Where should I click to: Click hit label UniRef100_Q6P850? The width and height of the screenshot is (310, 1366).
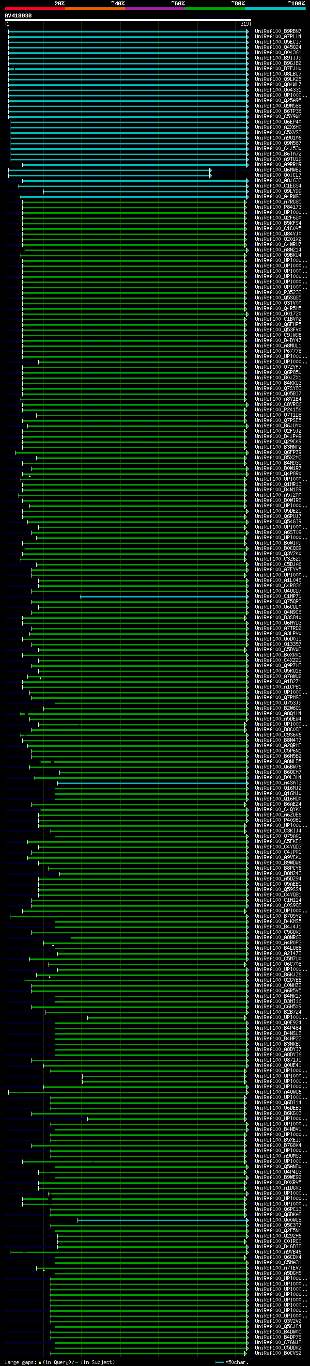tap(278, 373)
